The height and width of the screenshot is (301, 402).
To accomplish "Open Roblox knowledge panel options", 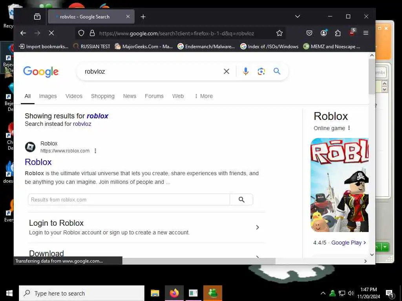I will click(349, 128).
